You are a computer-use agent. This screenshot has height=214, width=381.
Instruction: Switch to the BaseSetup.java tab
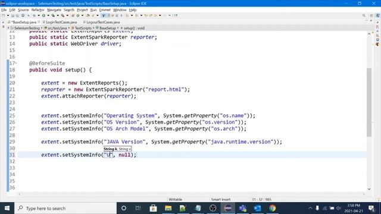tap(24, 22)
